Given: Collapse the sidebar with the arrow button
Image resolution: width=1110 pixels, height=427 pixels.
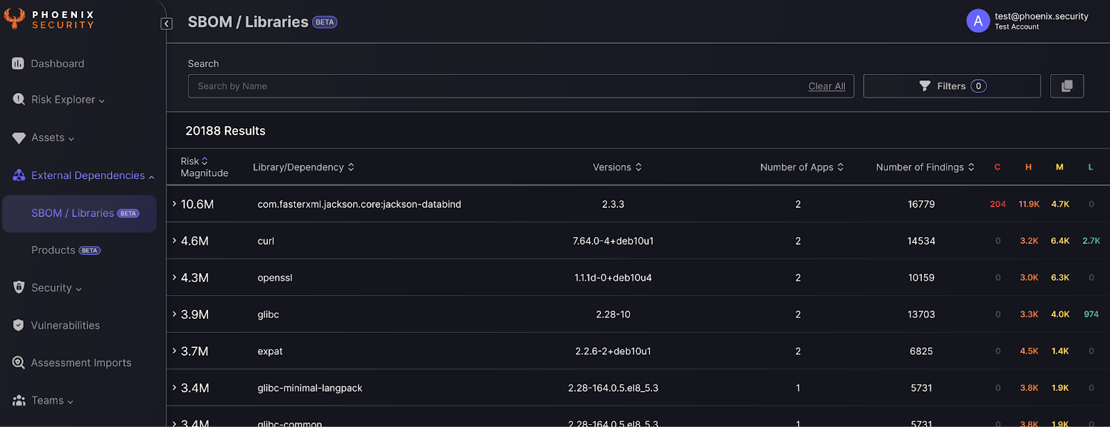Looking at the screenshot, I should pos(166,24).
